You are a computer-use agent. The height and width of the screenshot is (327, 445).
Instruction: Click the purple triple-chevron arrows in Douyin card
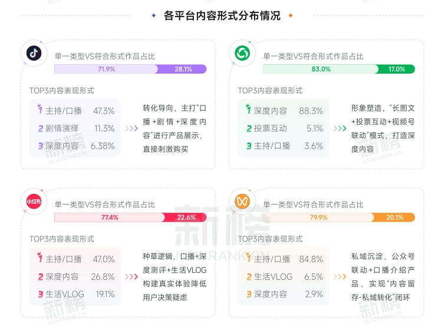click(131, 128)
